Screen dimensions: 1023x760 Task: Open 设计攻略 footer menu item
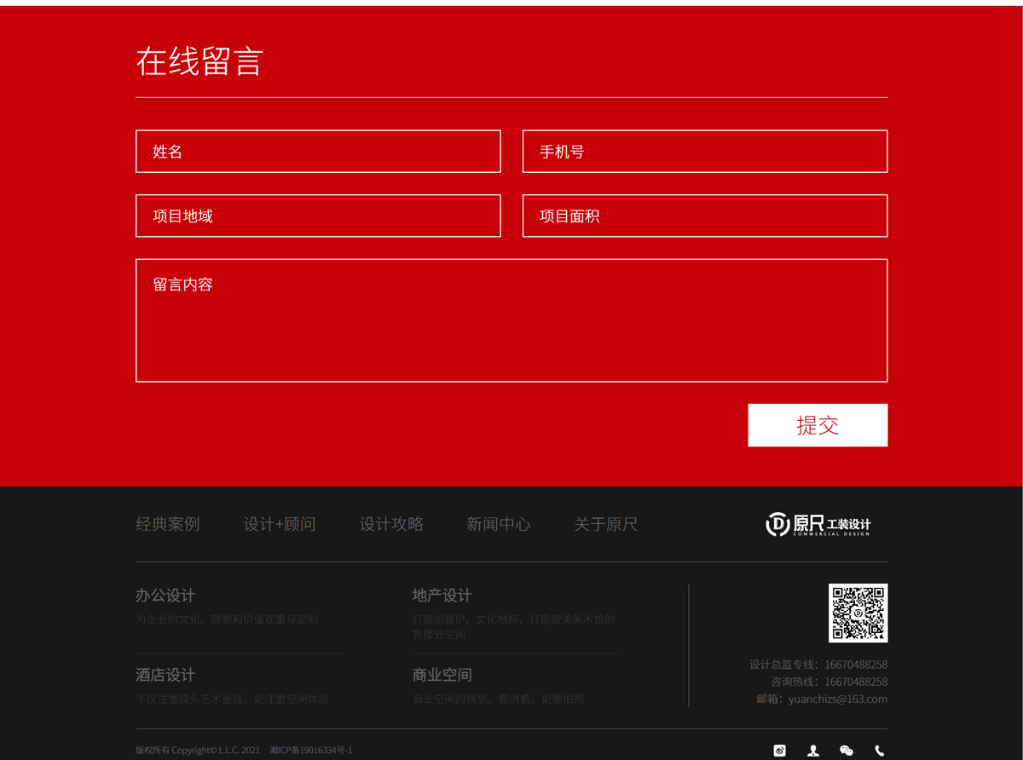[x=391, y=524]
